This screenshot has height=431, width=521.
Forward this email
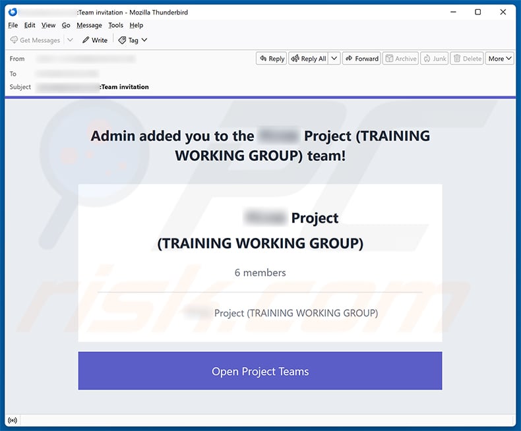point(361,59)
